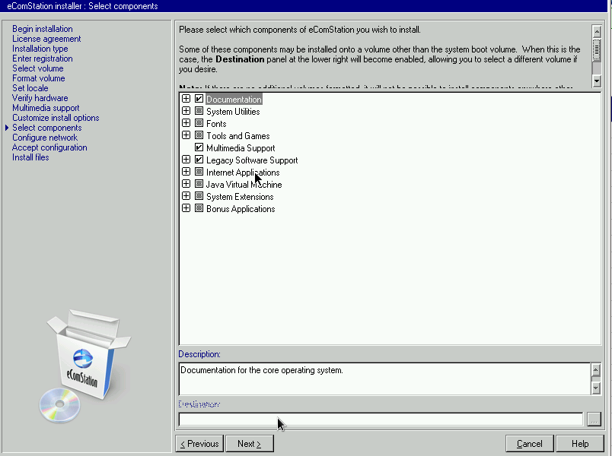Image resolution: width=612 pixels, height=456 pixels.
Task: Jump to the Accept configuration step
Action: click(49, 147)
